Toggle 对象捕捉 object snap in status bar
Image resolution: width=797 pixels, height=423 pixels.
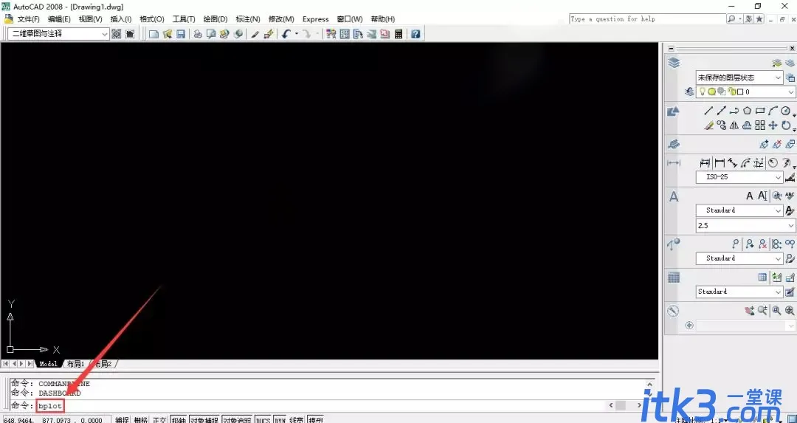coord(204,420)
